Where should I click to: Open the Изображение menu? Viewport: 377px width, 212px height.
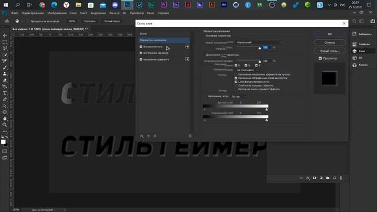click(x=57, y=13)
